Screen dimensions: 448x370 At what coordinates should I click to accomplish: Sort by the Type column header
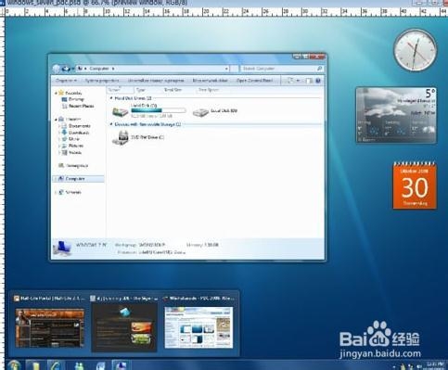click(x=141, y=90)
